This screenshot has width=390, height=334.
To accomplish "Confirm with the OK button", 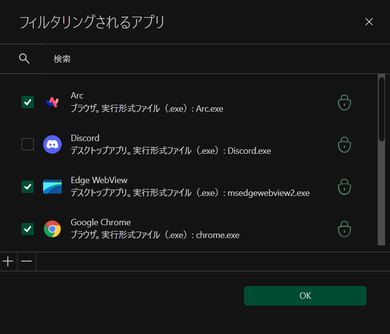I will (x=305, y=296).
